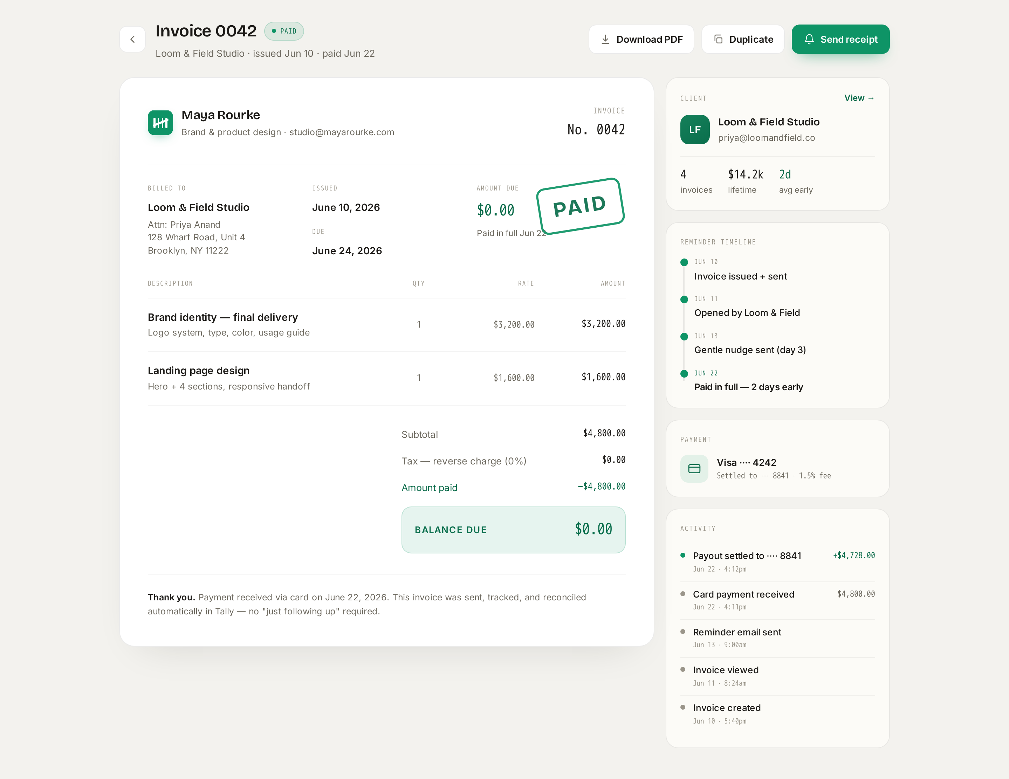Click the green Tally logo beside Maya Rourke
This screenshot has width=1009, height=779.
[160, 122]
